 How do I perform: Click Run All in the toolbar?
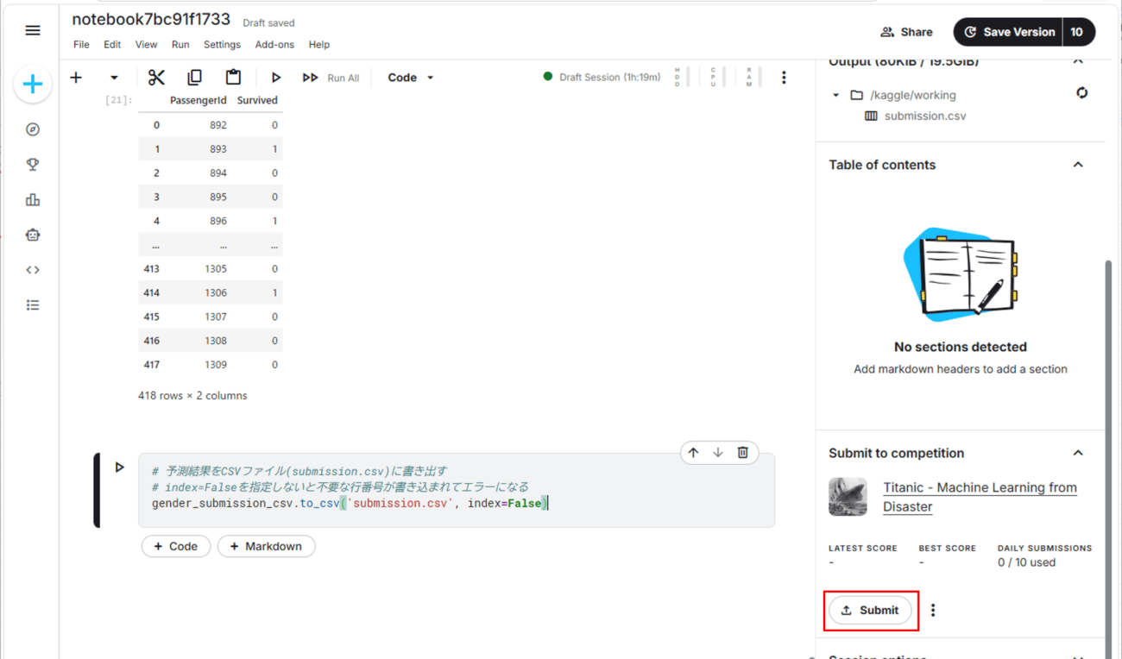pyautogui.click(x=331, y=78)
